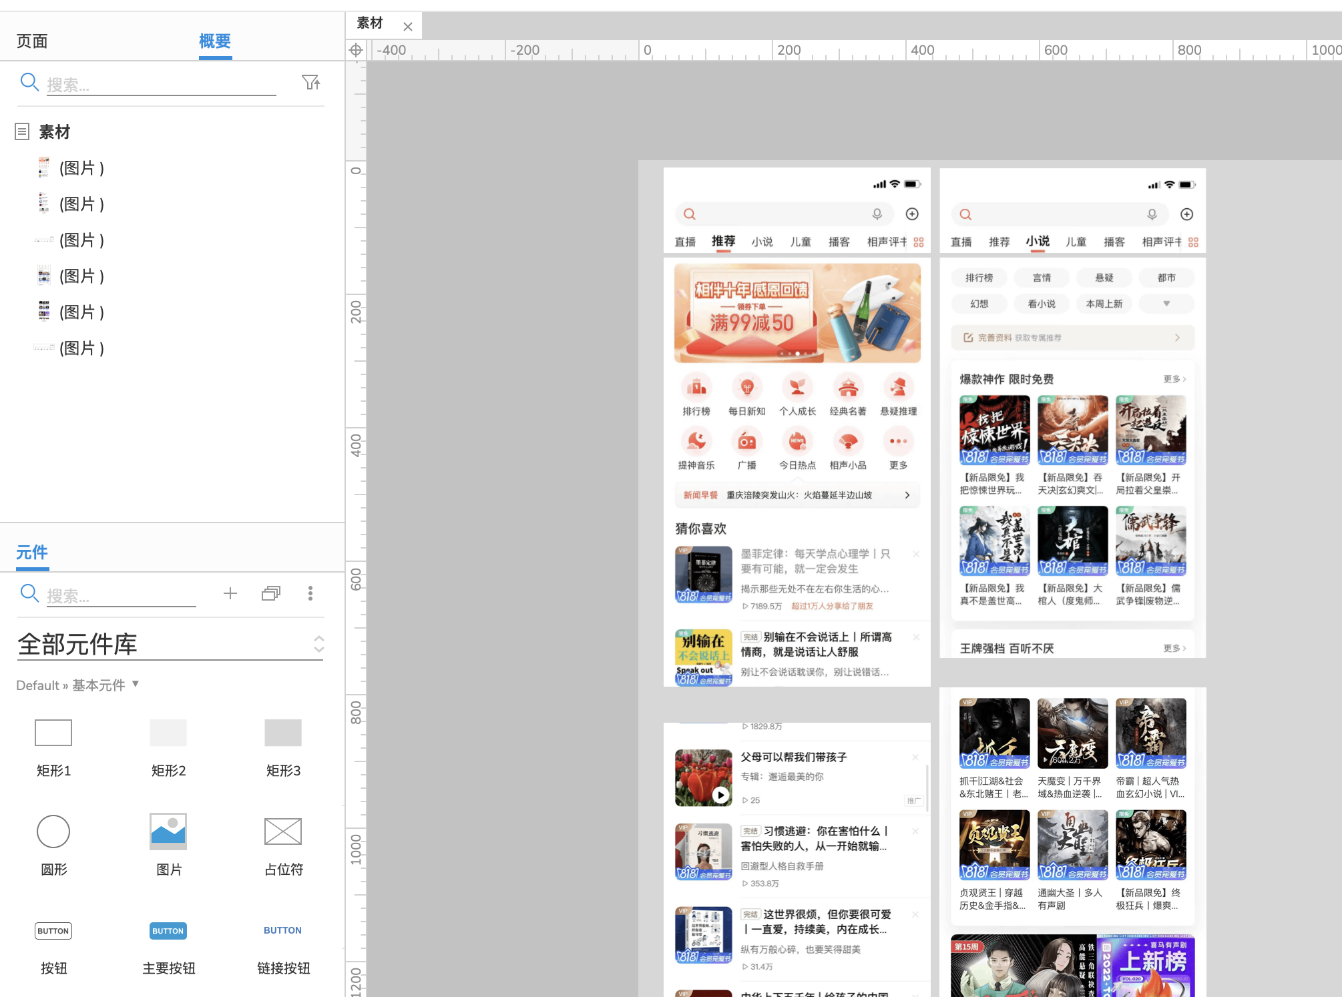Click 更多 next to 王牌强档 百听不厌
Viewport: 1342px width, 997px height.
[x=1174, y=649]
